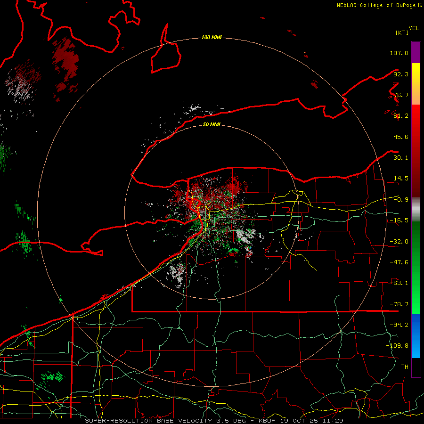
Task: Click the 61.2 velocity scale value
Action: click(x=401, y=116)
